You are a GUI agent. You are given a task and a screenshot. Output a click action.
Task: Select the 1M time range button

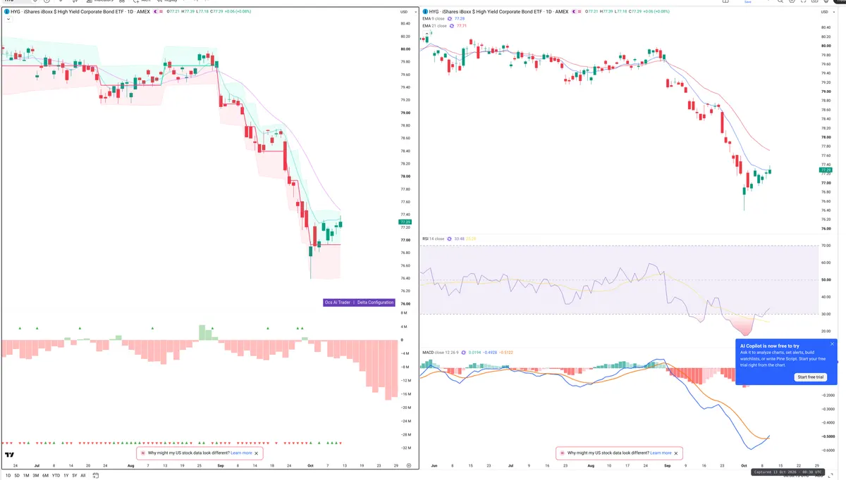pos(26,476)
